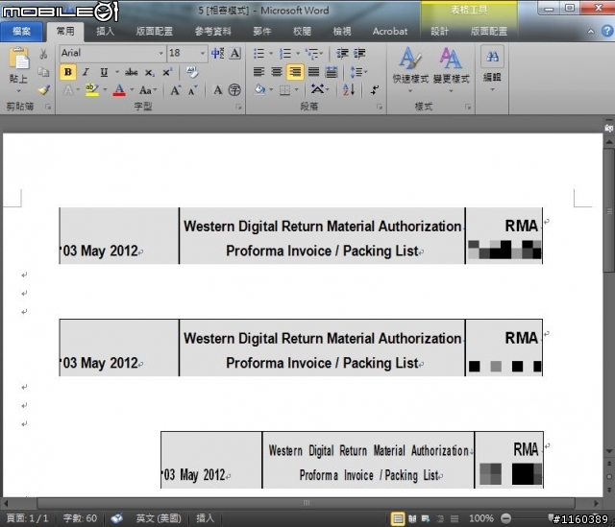Click the Enclose Characters icon
Viewport: 615px width, 527px height.
pyautogui.click(x=234, y=90)
